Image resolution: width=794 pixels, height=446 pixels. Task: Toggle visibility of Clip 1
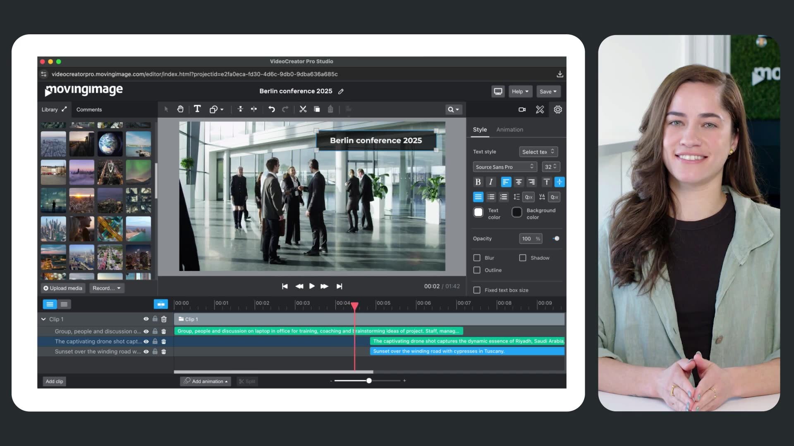[146, 319]
